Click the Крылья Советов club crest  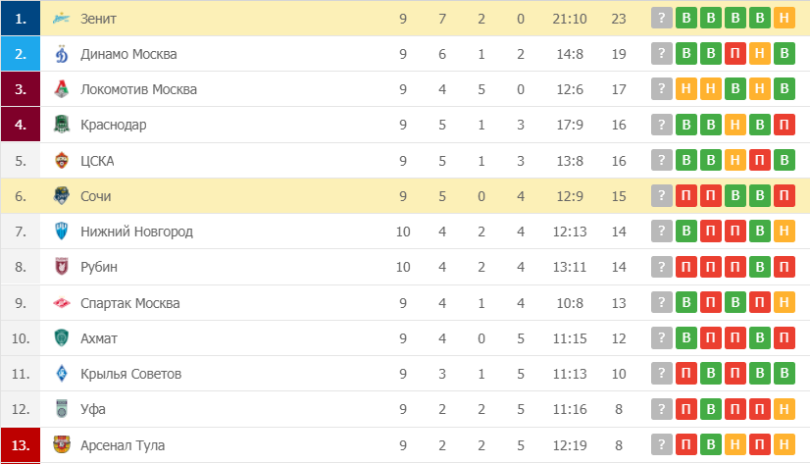[62, 374]
